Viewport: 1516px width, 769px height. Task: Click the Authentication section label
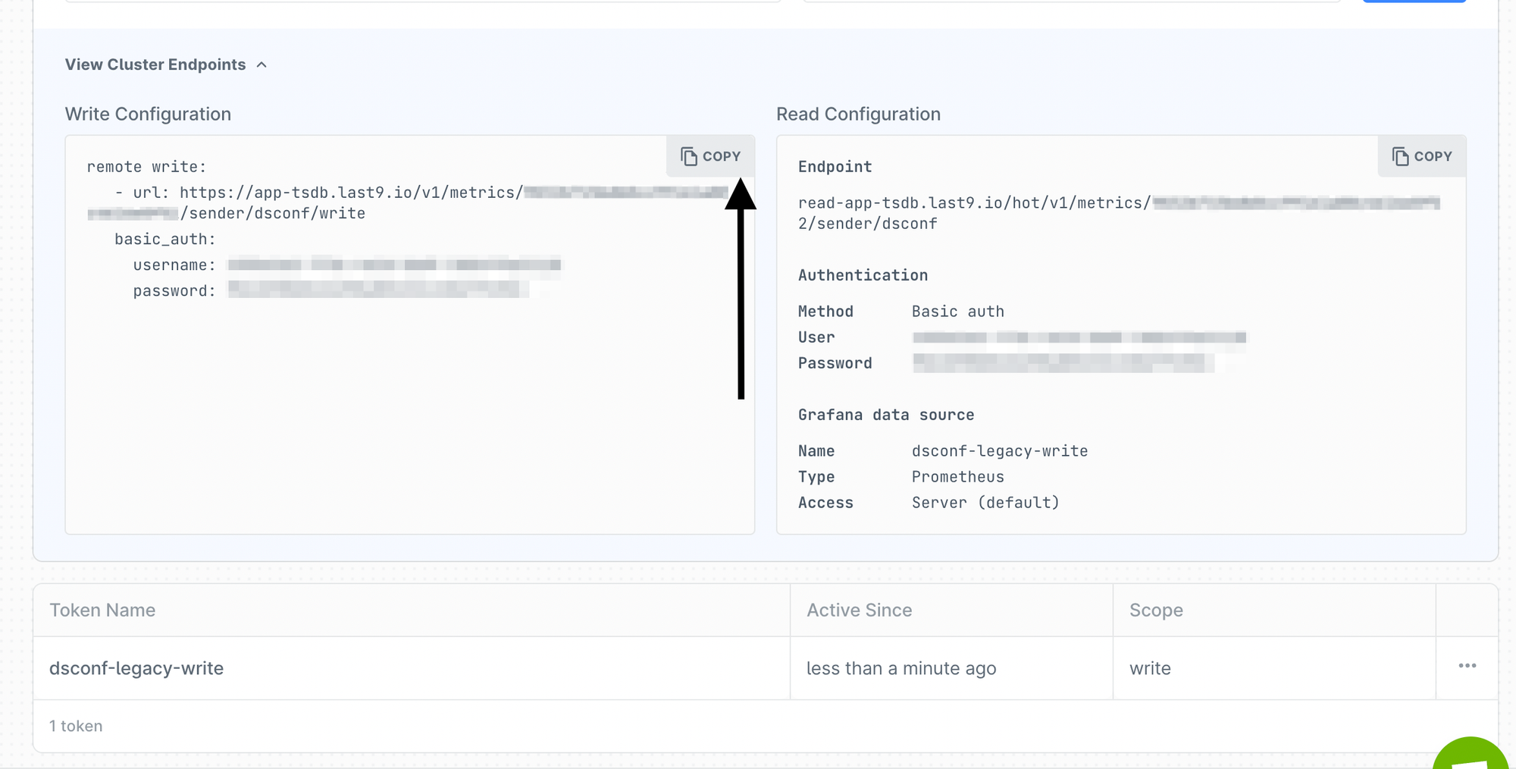pyautogui.click(x=863, y=275)
